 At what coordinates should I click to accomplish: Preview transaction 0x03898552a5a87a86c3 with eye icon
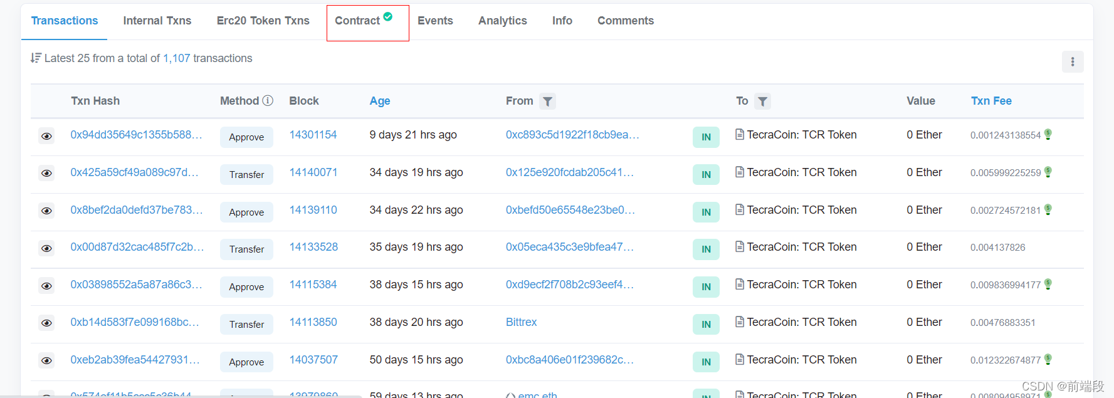tap(46, 286)
